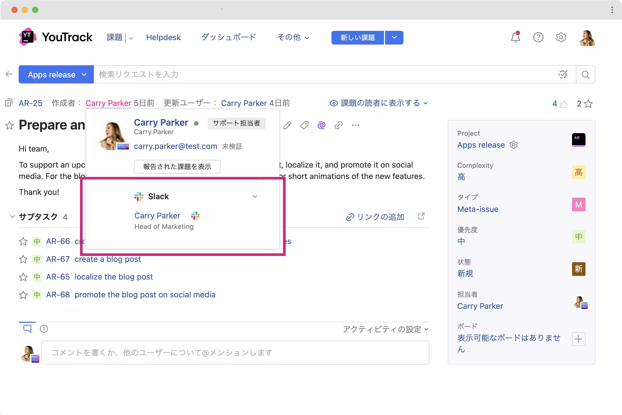Collapse the Slack section chevron

pos(255,196)
